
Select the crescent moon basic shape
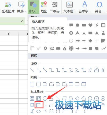(x=32, y=111)
